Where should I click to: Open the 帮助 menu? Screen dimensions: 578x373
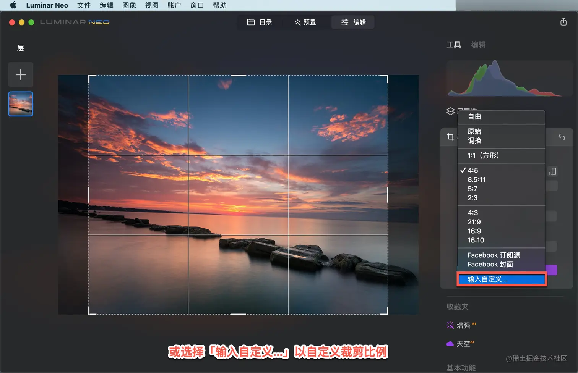tap(220, 5)
